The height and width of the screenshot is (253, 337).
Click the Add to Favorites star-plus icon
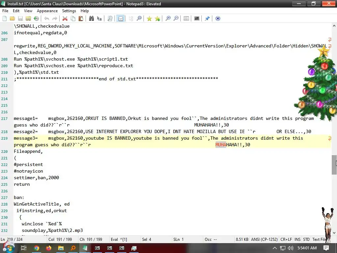pos(158,18)
